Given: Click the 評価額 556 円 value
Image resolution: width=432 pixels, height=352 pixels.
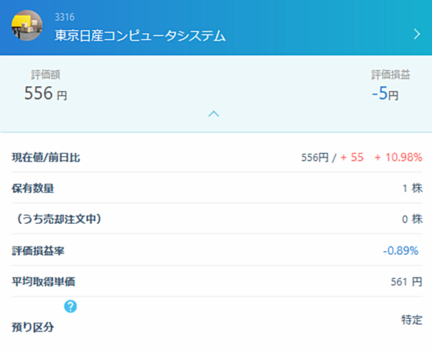Looking at the screenshot, I should (46, 93).
